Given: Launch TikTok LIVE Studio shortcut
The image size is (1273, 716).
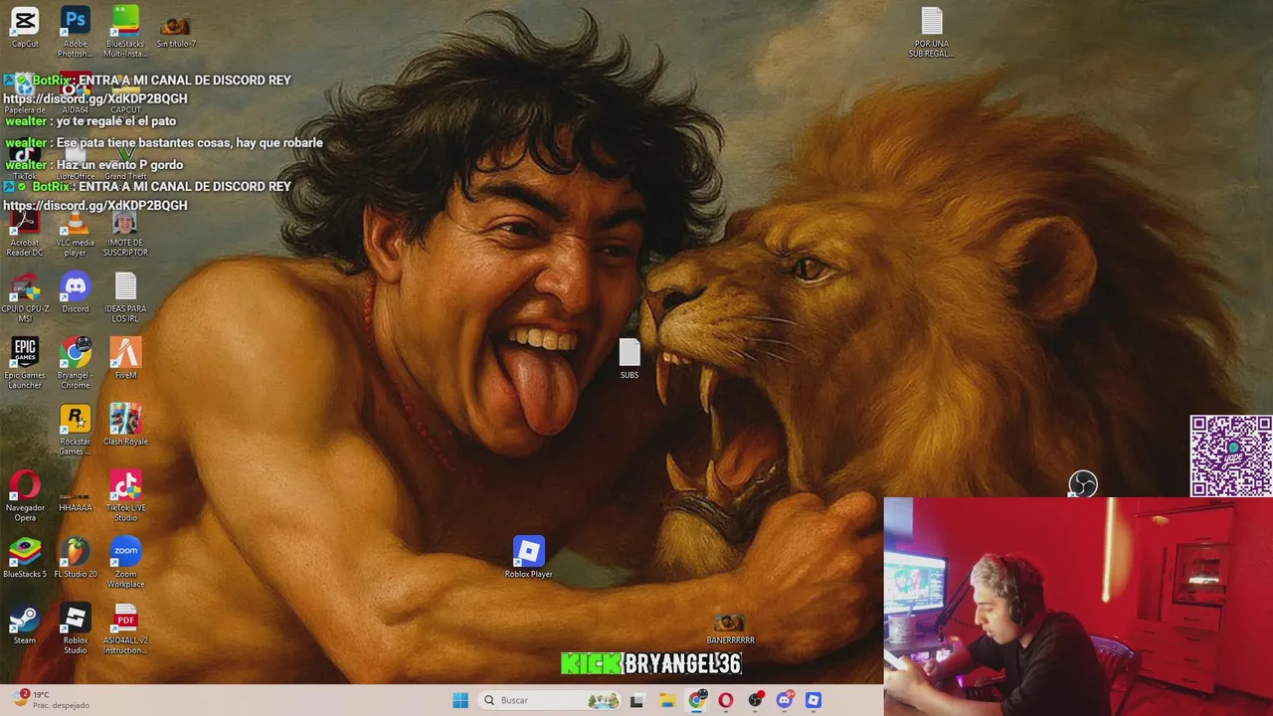Looking at the screenshot, I should pos(125,497).
